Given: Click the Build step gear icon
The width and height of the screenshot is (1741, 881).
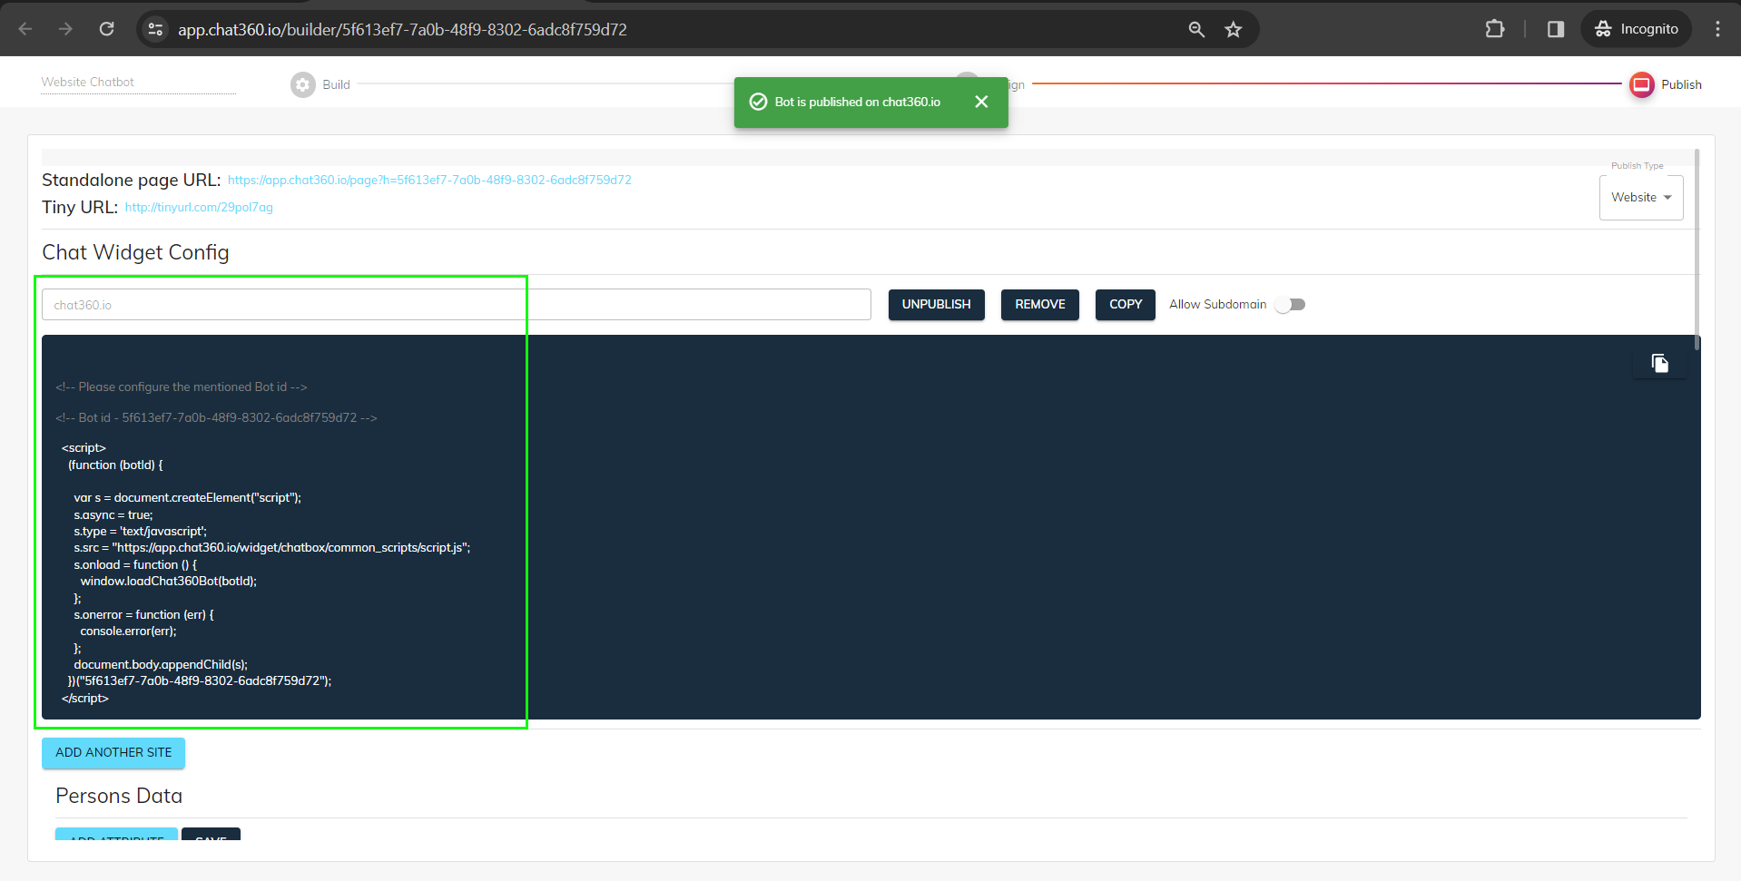Looking at the screenshot, I should (302, 84).
